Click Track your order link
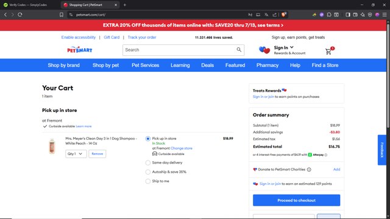 pos(142,37)
